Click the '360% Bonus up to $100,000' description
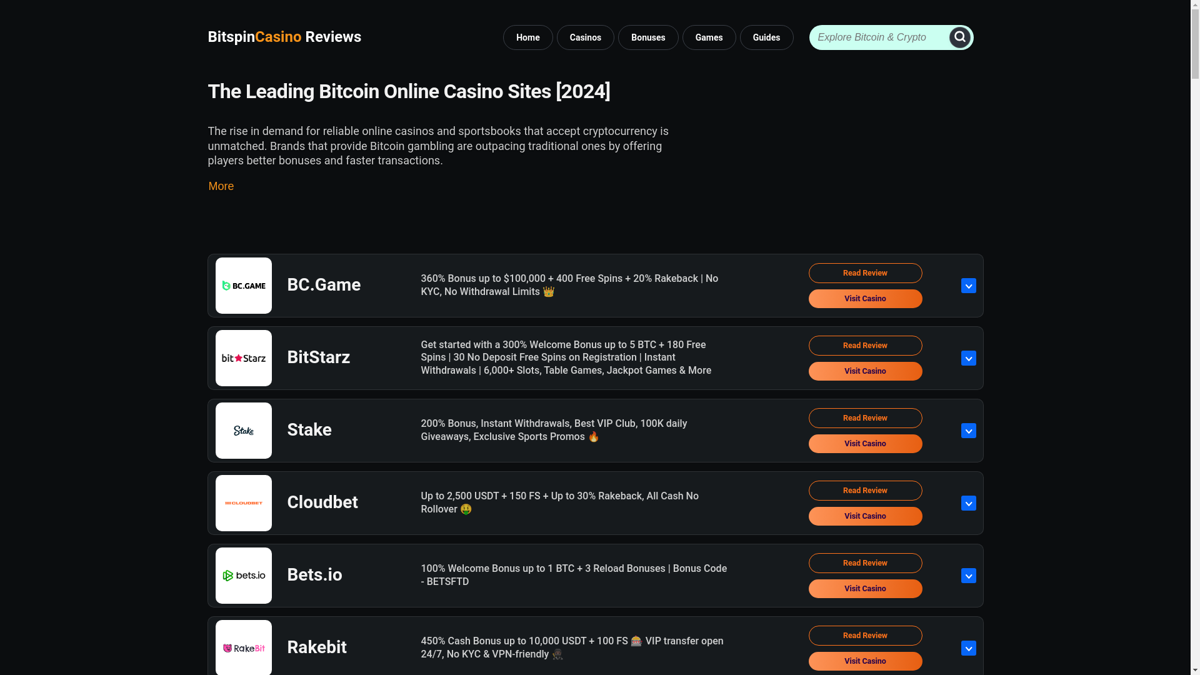This screenshot has width=1200, height=675. [569, 285]
